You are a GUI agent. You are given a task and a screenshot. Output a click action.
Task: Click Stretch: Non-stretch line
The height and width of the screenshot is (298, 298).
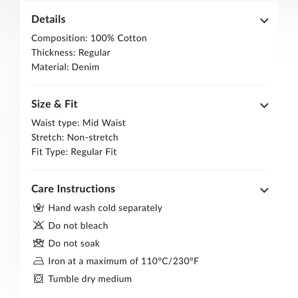click(75, 137)
